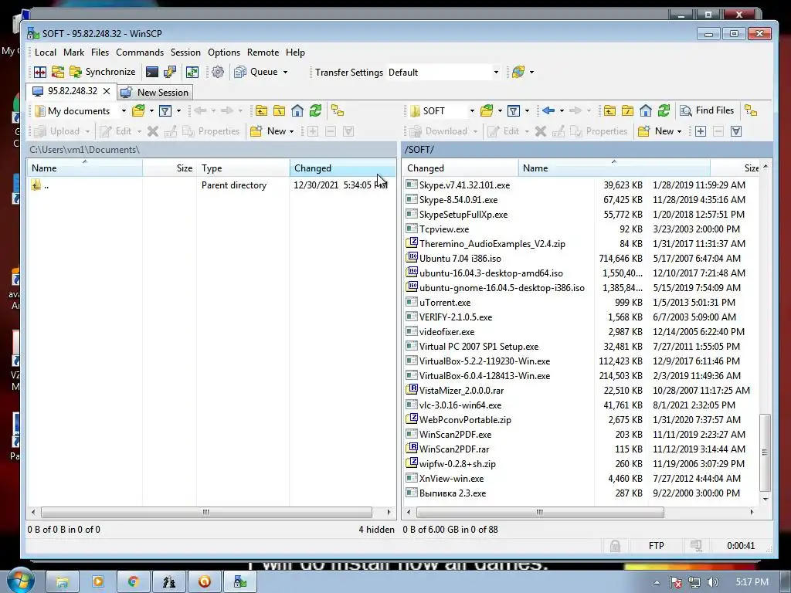
Task: Go to local home directory icon
Action: [x=297, y=111]
